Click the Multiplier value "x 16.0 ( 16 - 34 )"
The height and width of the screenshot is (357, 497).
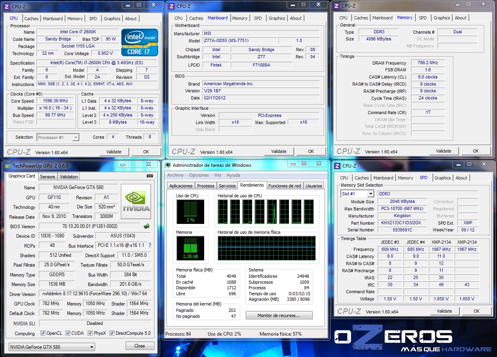pos(56,108)
